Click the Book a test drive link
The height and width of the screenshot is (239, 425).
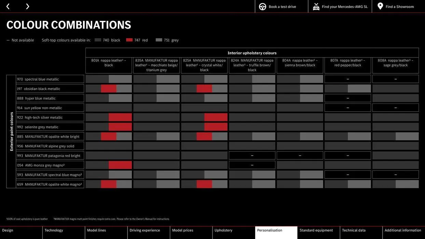pos(282,7)
